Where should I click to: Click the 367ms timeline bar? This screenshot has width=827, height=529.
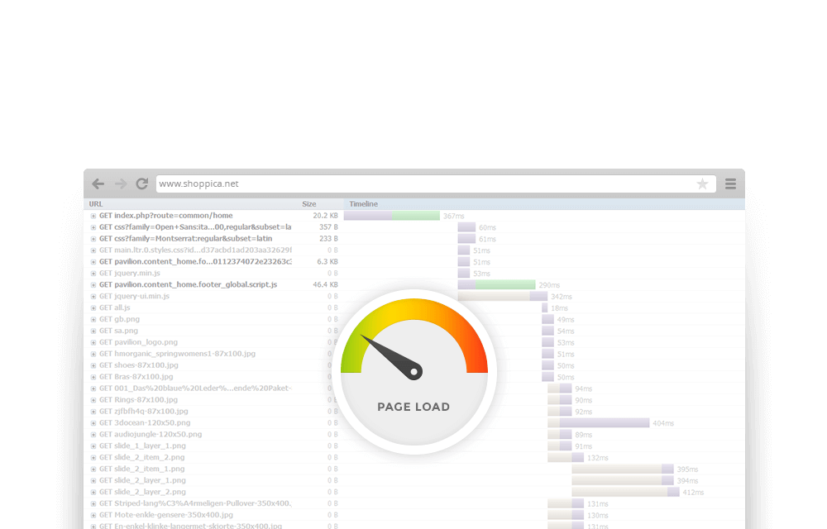tap(391, 216)
